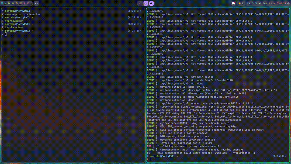Open the clock showing 08:25
Screen dimensions: 291x164
pos(281,4)
